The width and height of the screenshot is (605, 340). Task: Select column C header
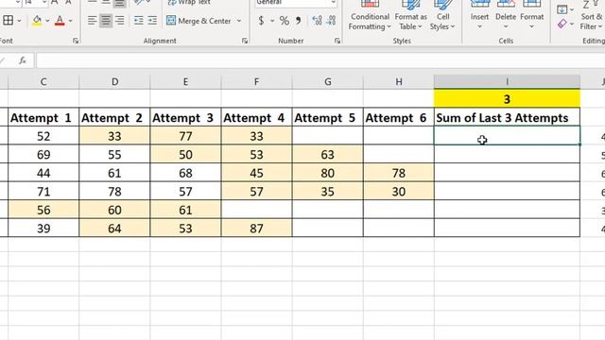tap(43, 82)
